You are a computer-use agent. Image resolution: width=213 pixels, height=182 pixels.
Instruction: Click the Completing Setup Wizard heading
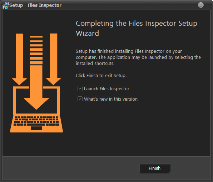pos(137,28)
